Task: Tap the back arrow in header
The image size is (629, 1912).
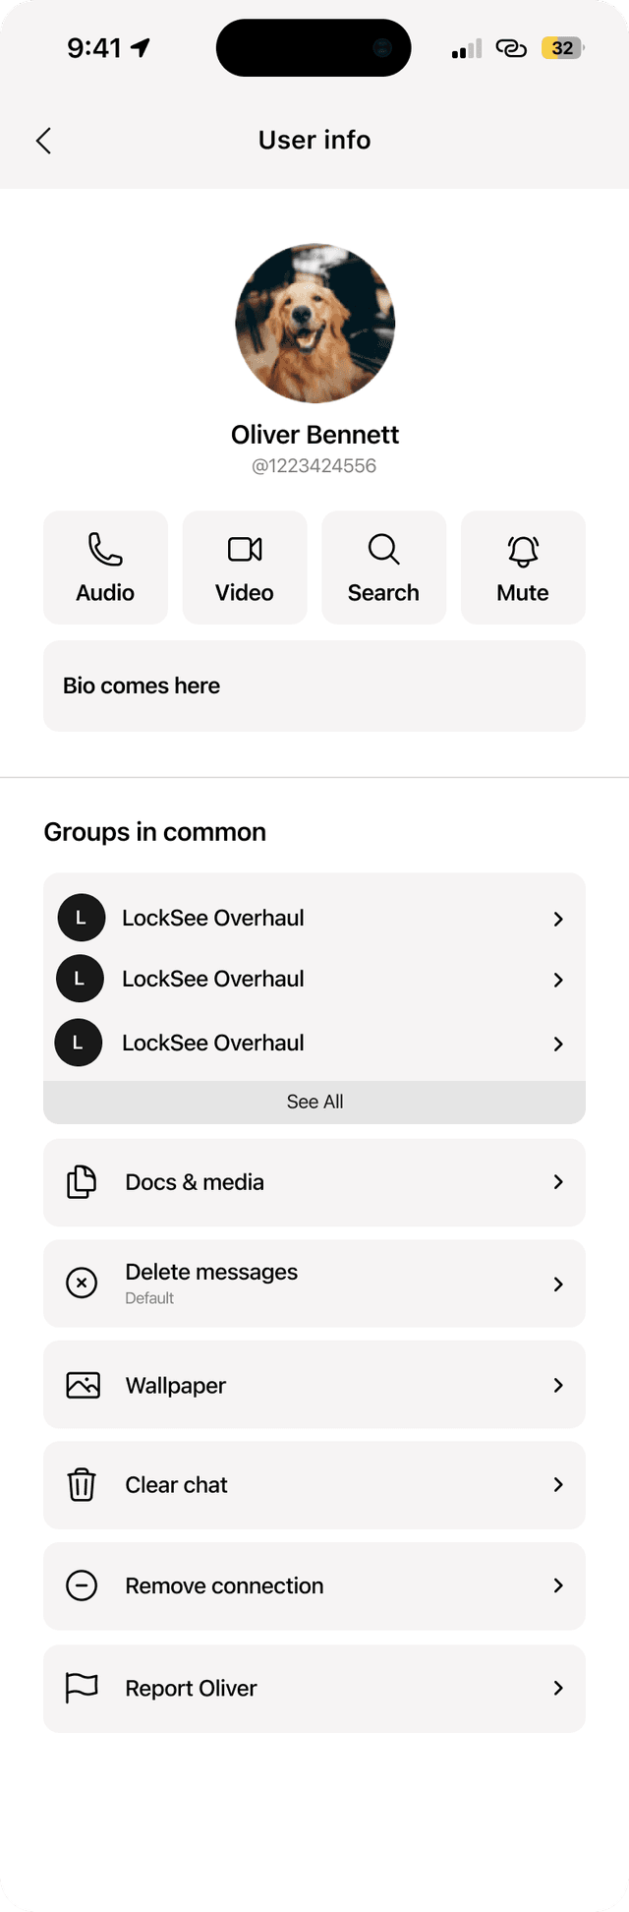Action: pos(43,141)
